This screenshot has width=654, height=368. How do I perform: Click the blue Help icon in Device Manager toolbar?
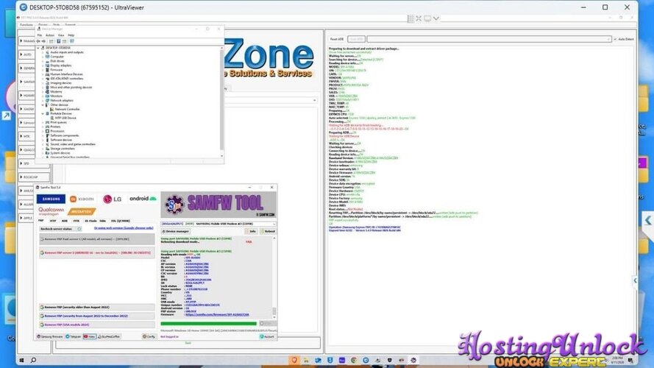tap(58, 41)
